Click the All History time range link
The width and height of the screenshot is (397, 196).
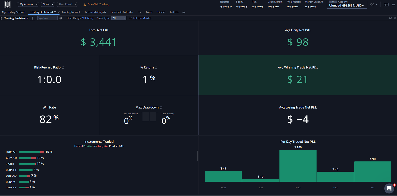(88, 18)
